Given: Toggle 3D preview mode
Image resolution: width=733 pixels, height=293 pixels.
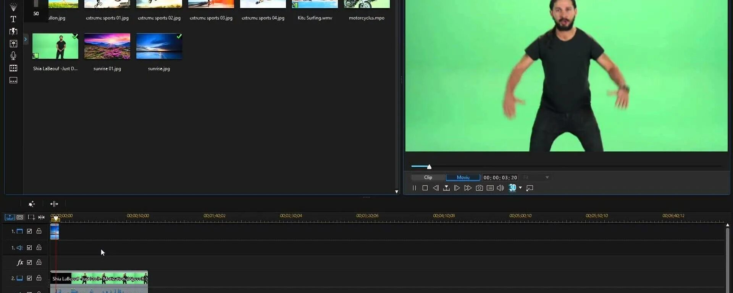Looking at the screenshot, I should coord(513,188).
